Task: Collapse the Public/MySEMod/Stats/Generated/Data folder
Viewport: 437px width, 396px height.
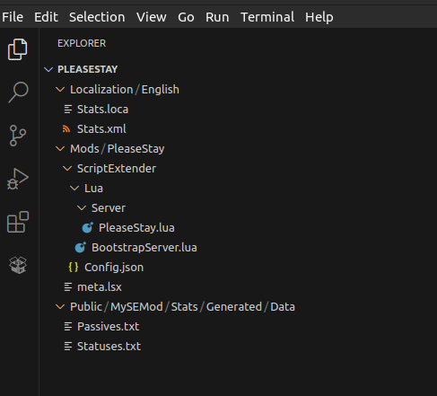Action: 60,307
